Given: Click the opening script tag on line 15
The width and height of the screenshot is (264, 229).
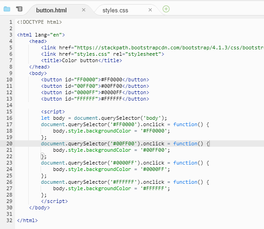Looking at the screenshot, I should pos(53,112).
